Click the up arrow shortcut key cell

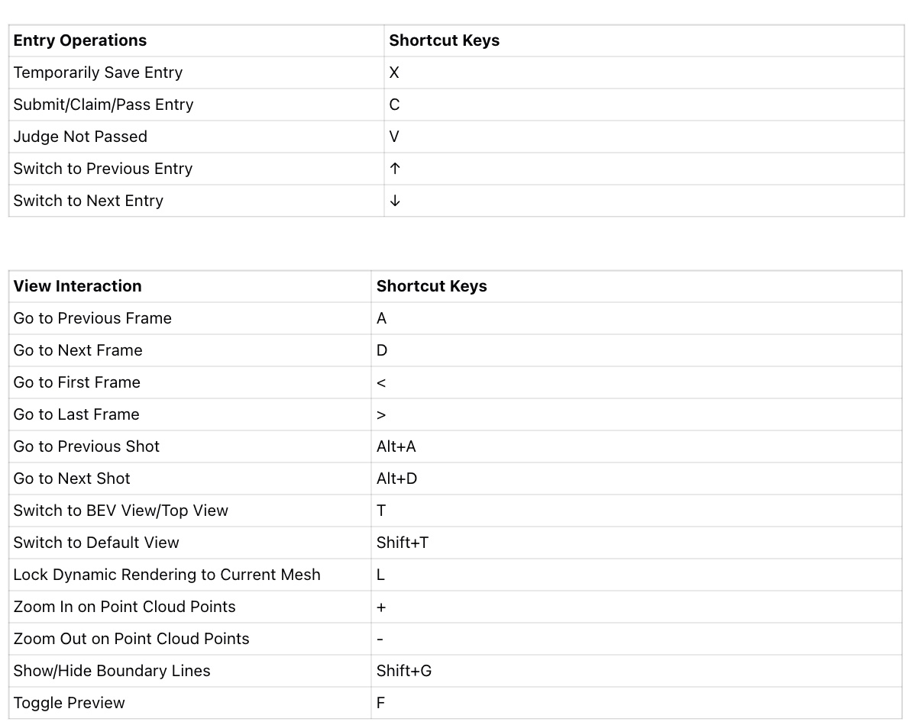tap(395, 169)
